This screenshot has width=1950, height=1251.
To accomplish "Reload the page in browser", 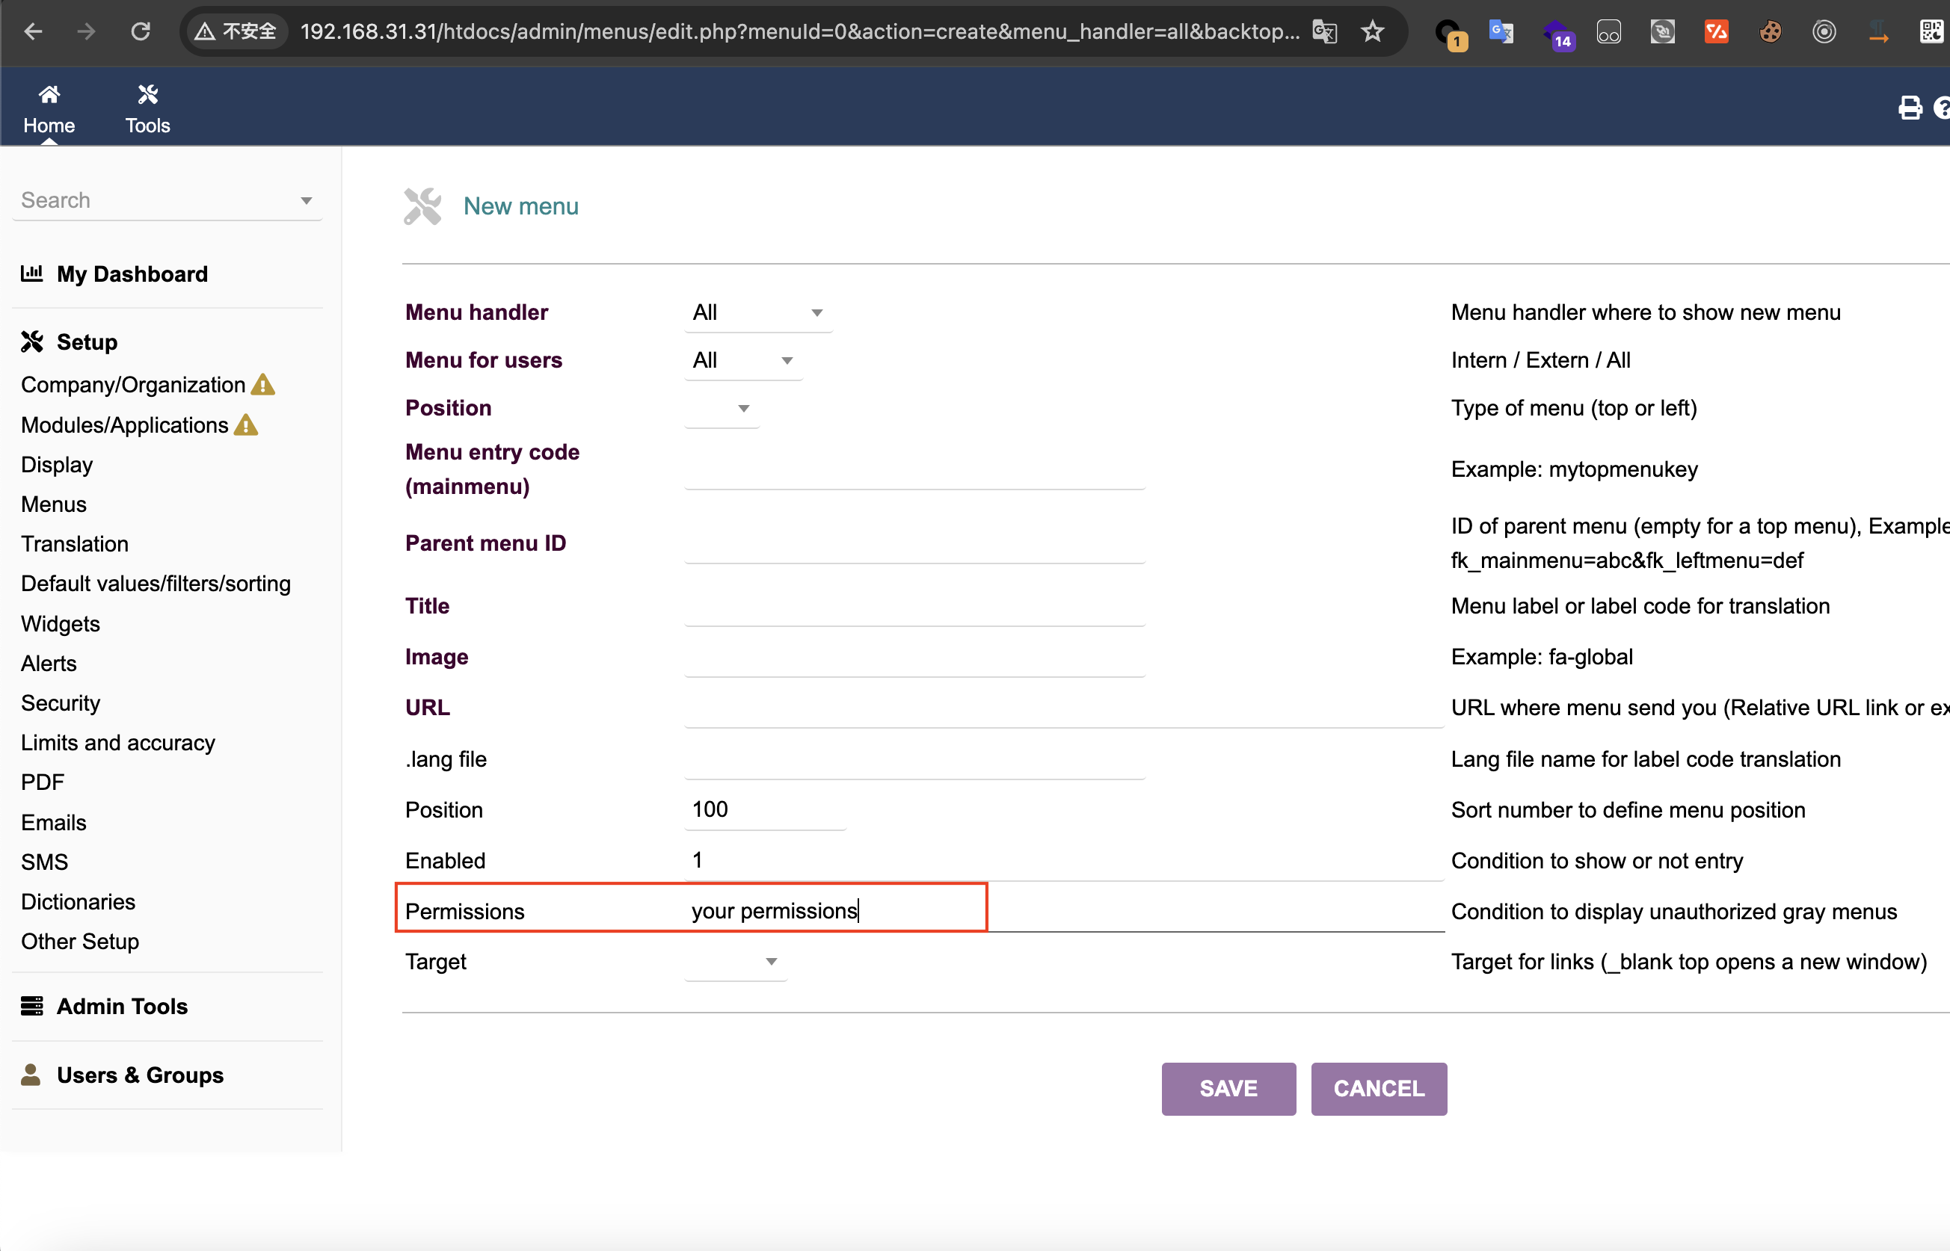I will click(x=141, y=31).
